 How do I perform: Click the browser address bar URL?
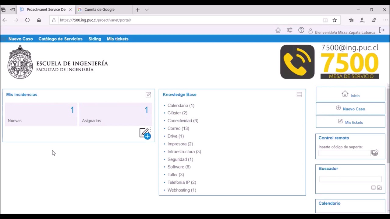pos(95,20)
